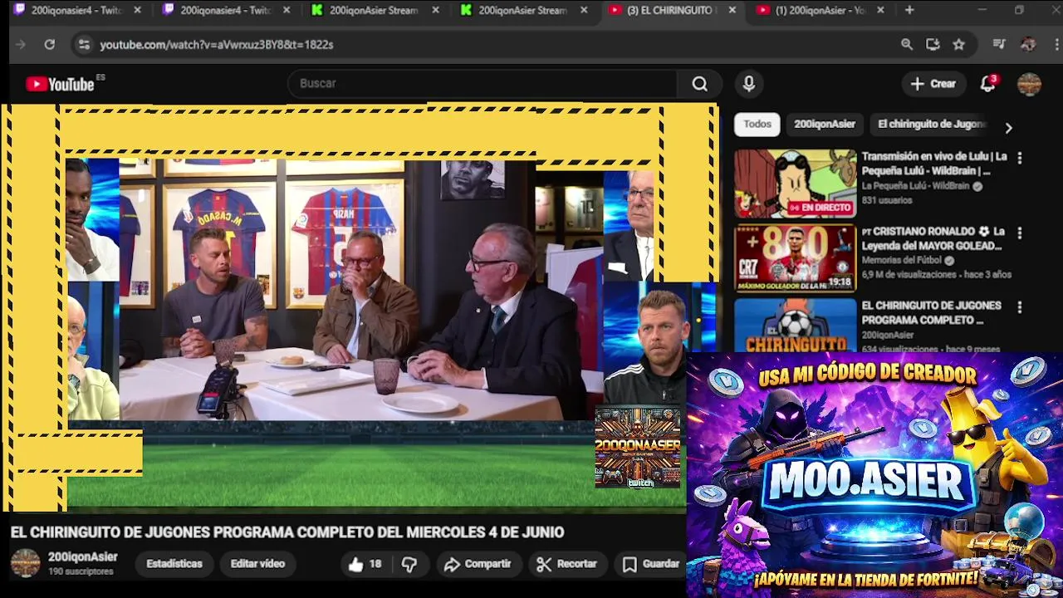Click 'Memorias del Fútbol' channel name
Viewport: 1063px width, 598px height.
[x=902, y=261]
